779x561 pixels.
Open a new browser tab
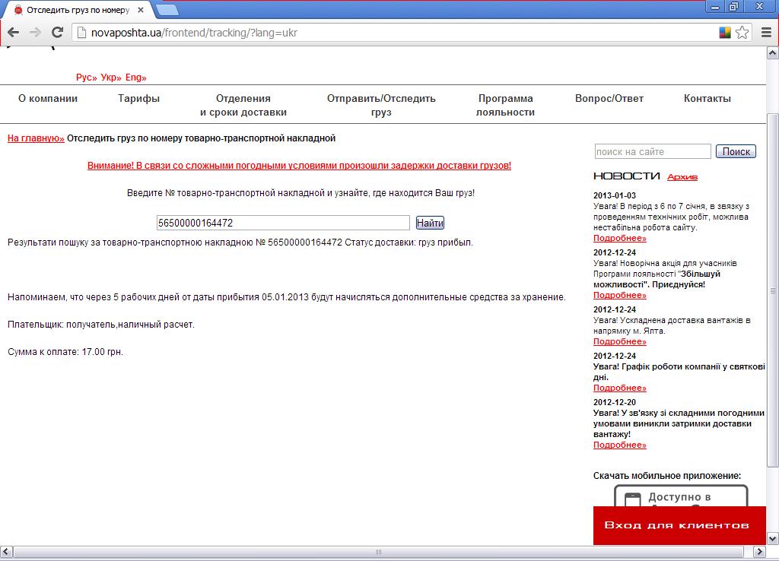pyautogui.click(x=167, y=9)
